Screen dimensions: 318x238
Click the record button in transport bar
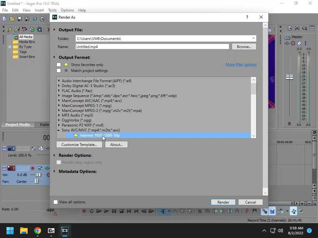(84, 211)
